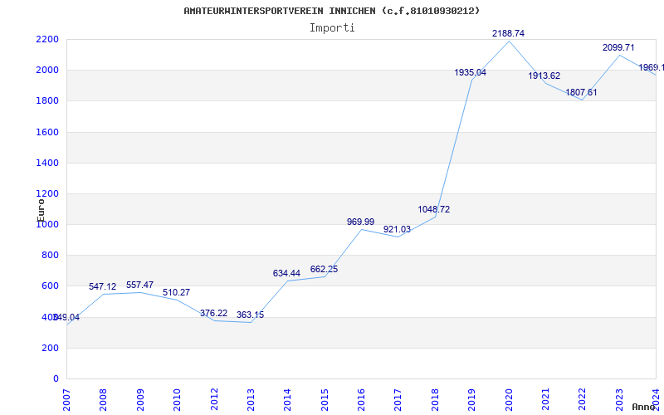Click the Euro axis label

tap(40, 210)
